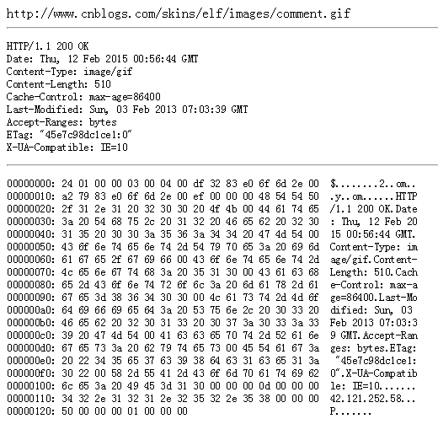The image size is (438, 424).
Task: Click hex offset 00000050 row label
Action: (31, 247)
